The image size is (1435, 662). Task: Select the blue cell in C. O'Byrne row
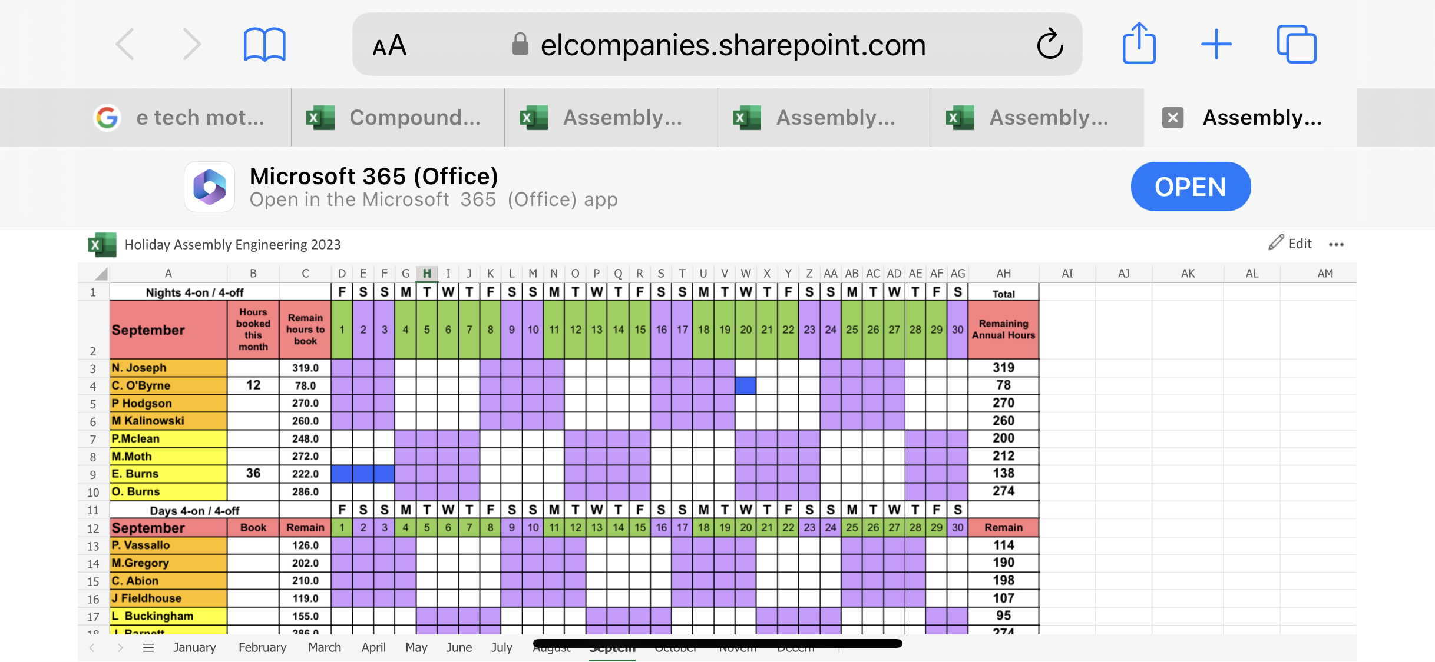745,385
